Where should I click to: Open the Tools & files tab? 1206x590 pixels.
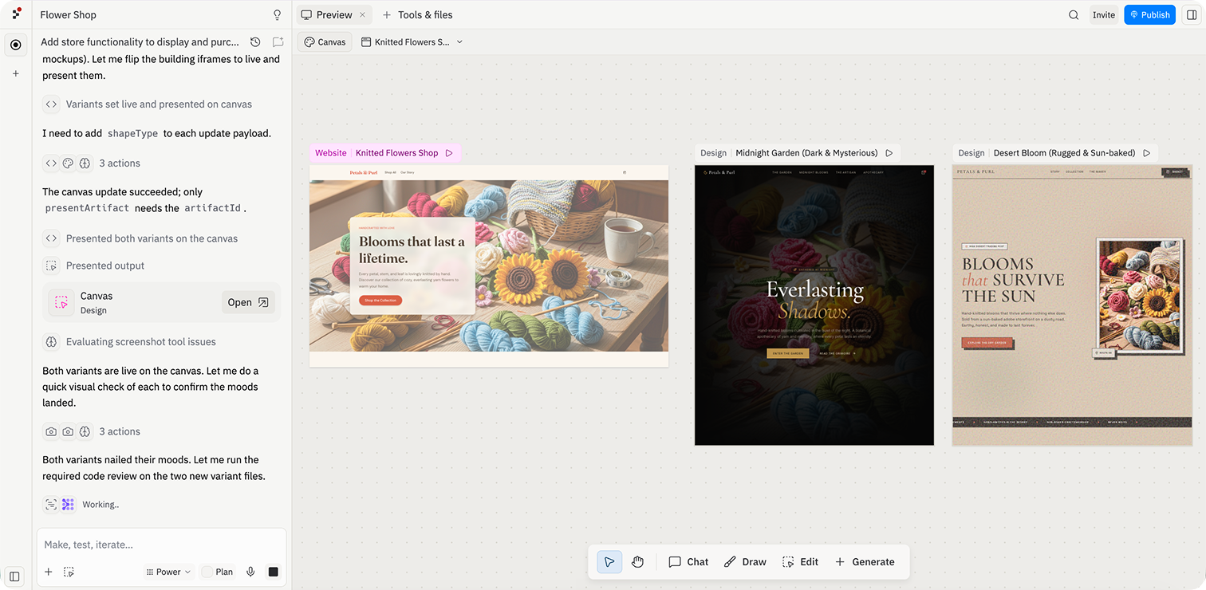coord(417,15)
